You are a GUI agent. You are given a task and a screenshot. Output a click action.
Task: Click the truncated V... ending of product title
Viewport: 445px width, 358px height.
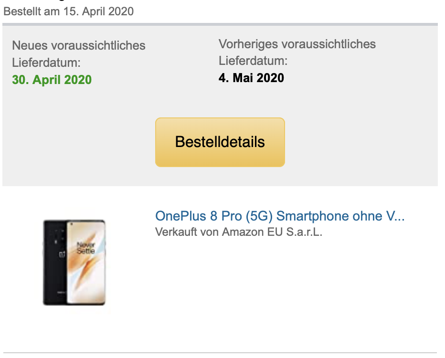click(x=395, y=216)
